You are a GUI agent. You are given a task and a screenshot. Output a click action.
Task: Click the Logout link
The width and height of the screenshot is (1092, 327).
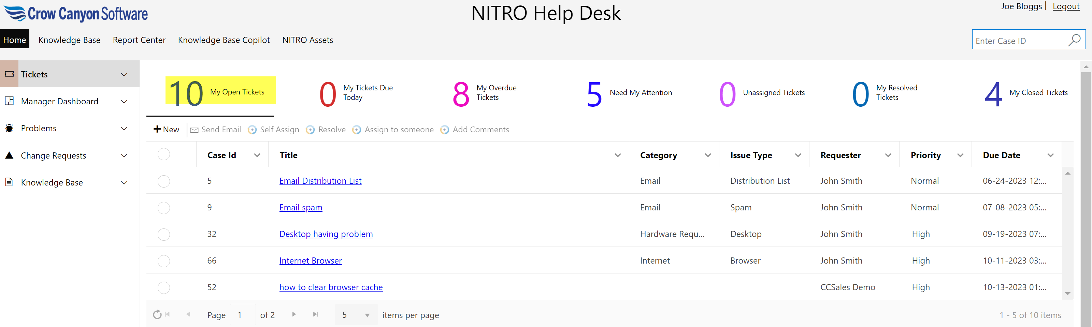1066,6
